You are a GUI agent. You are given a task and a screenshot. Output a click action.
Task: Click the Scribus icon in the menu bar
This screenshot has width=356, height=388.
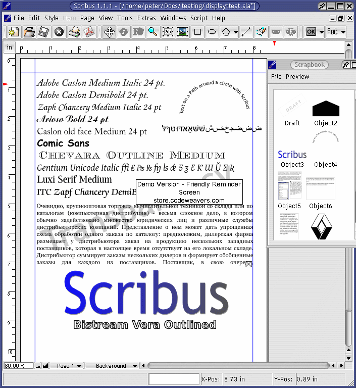[8, 18]
